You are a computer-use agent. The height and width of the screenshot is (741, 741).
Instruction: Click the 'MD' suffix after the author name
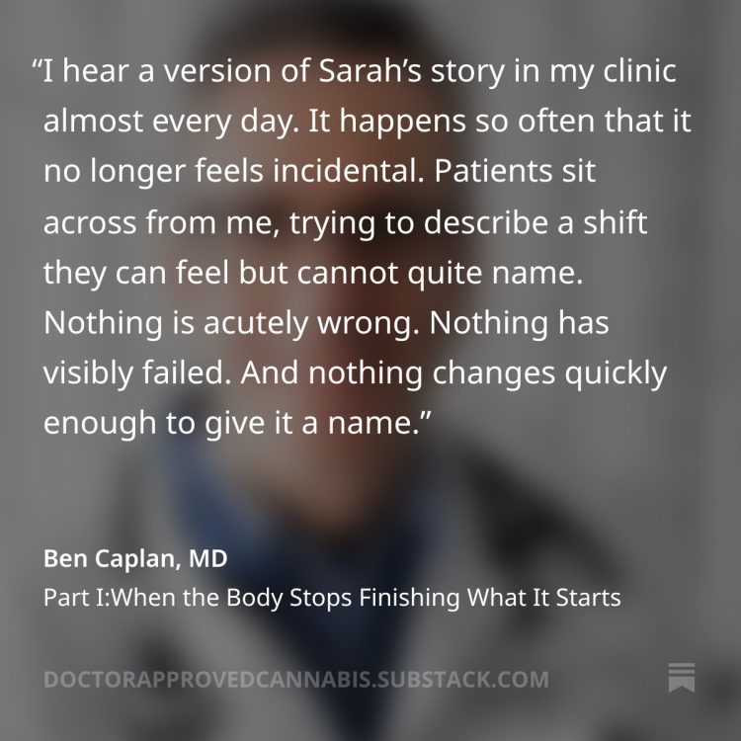coord(208,559)
